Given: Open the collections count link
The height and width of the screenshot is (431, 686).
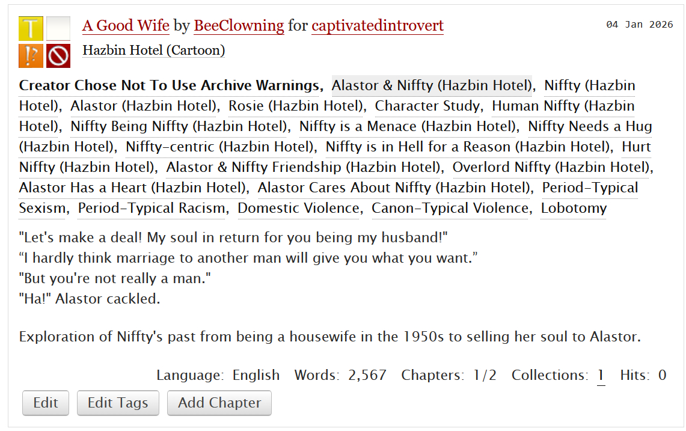Looking at the screenshot, I should point(601,375).
